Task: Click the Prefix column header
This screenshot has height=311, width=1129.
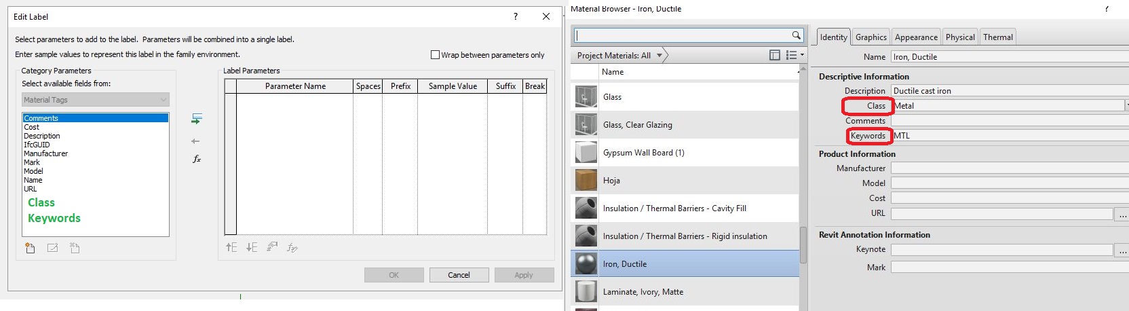Action: coord(400,86)
